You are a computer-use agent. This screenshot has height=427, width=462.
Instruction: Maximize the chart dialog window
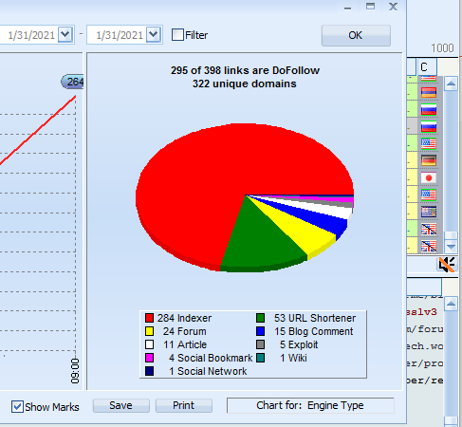tap(370, 7)
